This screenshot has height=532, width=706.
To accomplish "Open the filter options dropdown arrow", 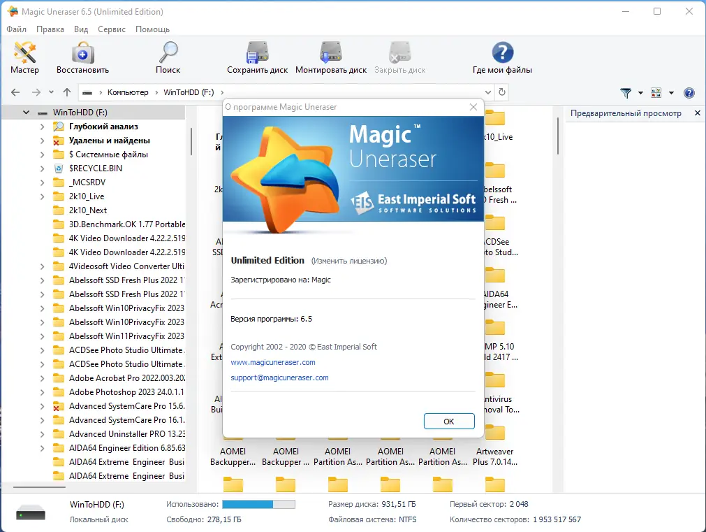I will pyautogui.click(x=640, y=93).
